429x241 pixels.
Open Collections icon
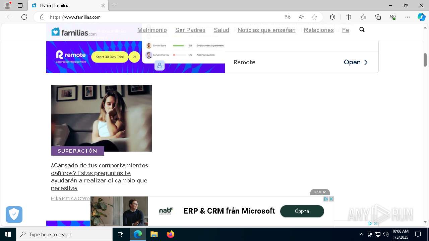pos(378,17)
